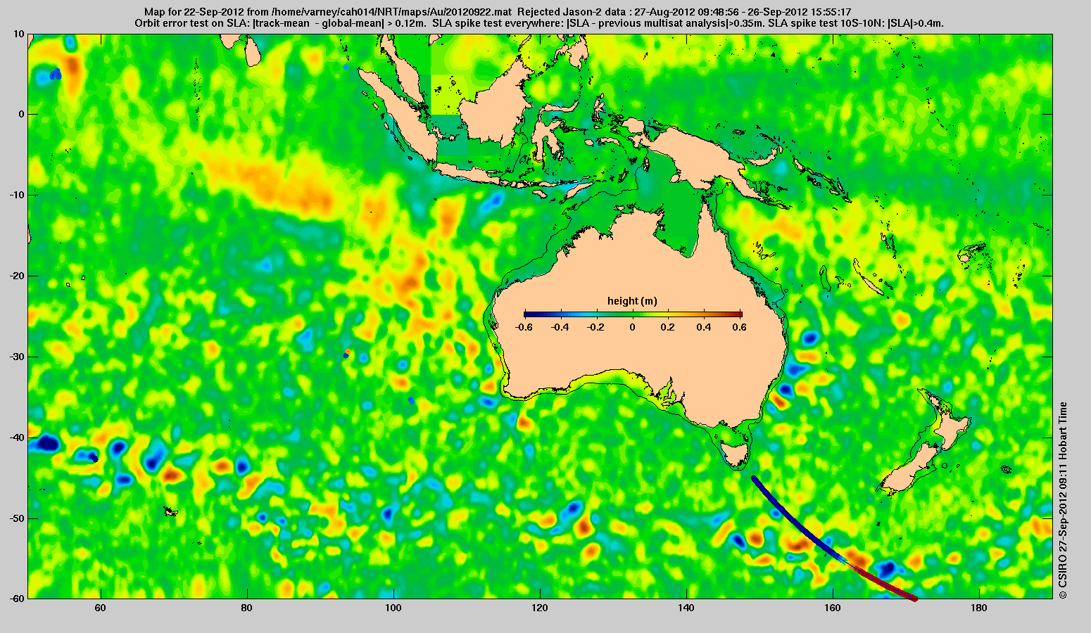Click latitude axis label "0" on left axis
This screenshot has width=1091, height=633.
22,114
